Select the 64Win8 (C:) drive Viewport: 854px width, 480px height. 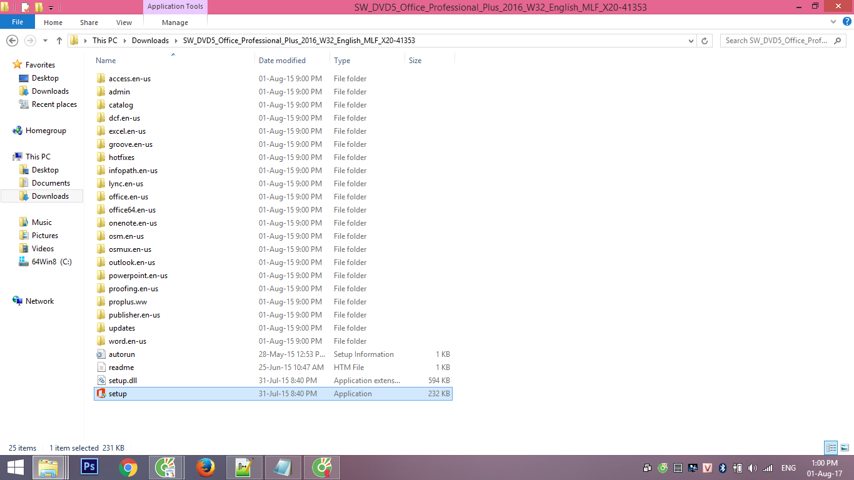pos(52,262)
